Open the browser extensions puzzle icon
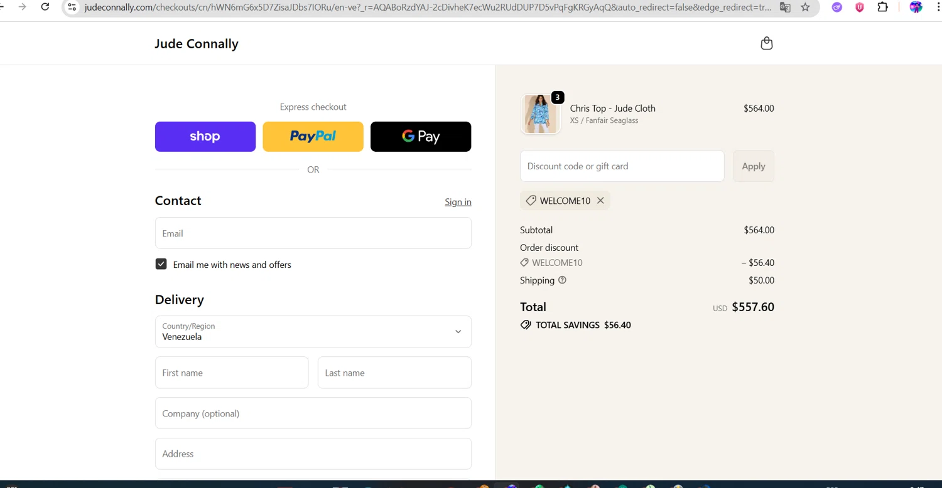Viewport: 942px width, 488px height. pyautogui.click(x=882, y=7)
